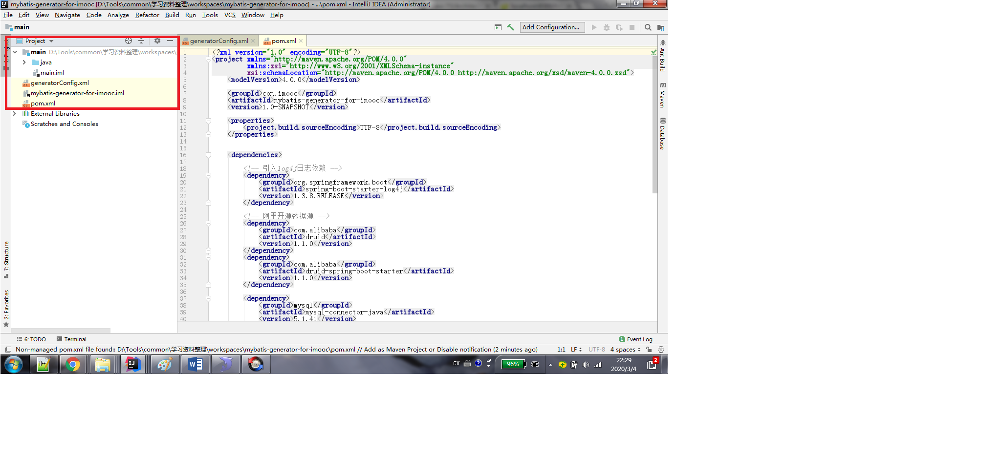Toggle the read-only lock icon in the status bar

(x=649, y=350)
